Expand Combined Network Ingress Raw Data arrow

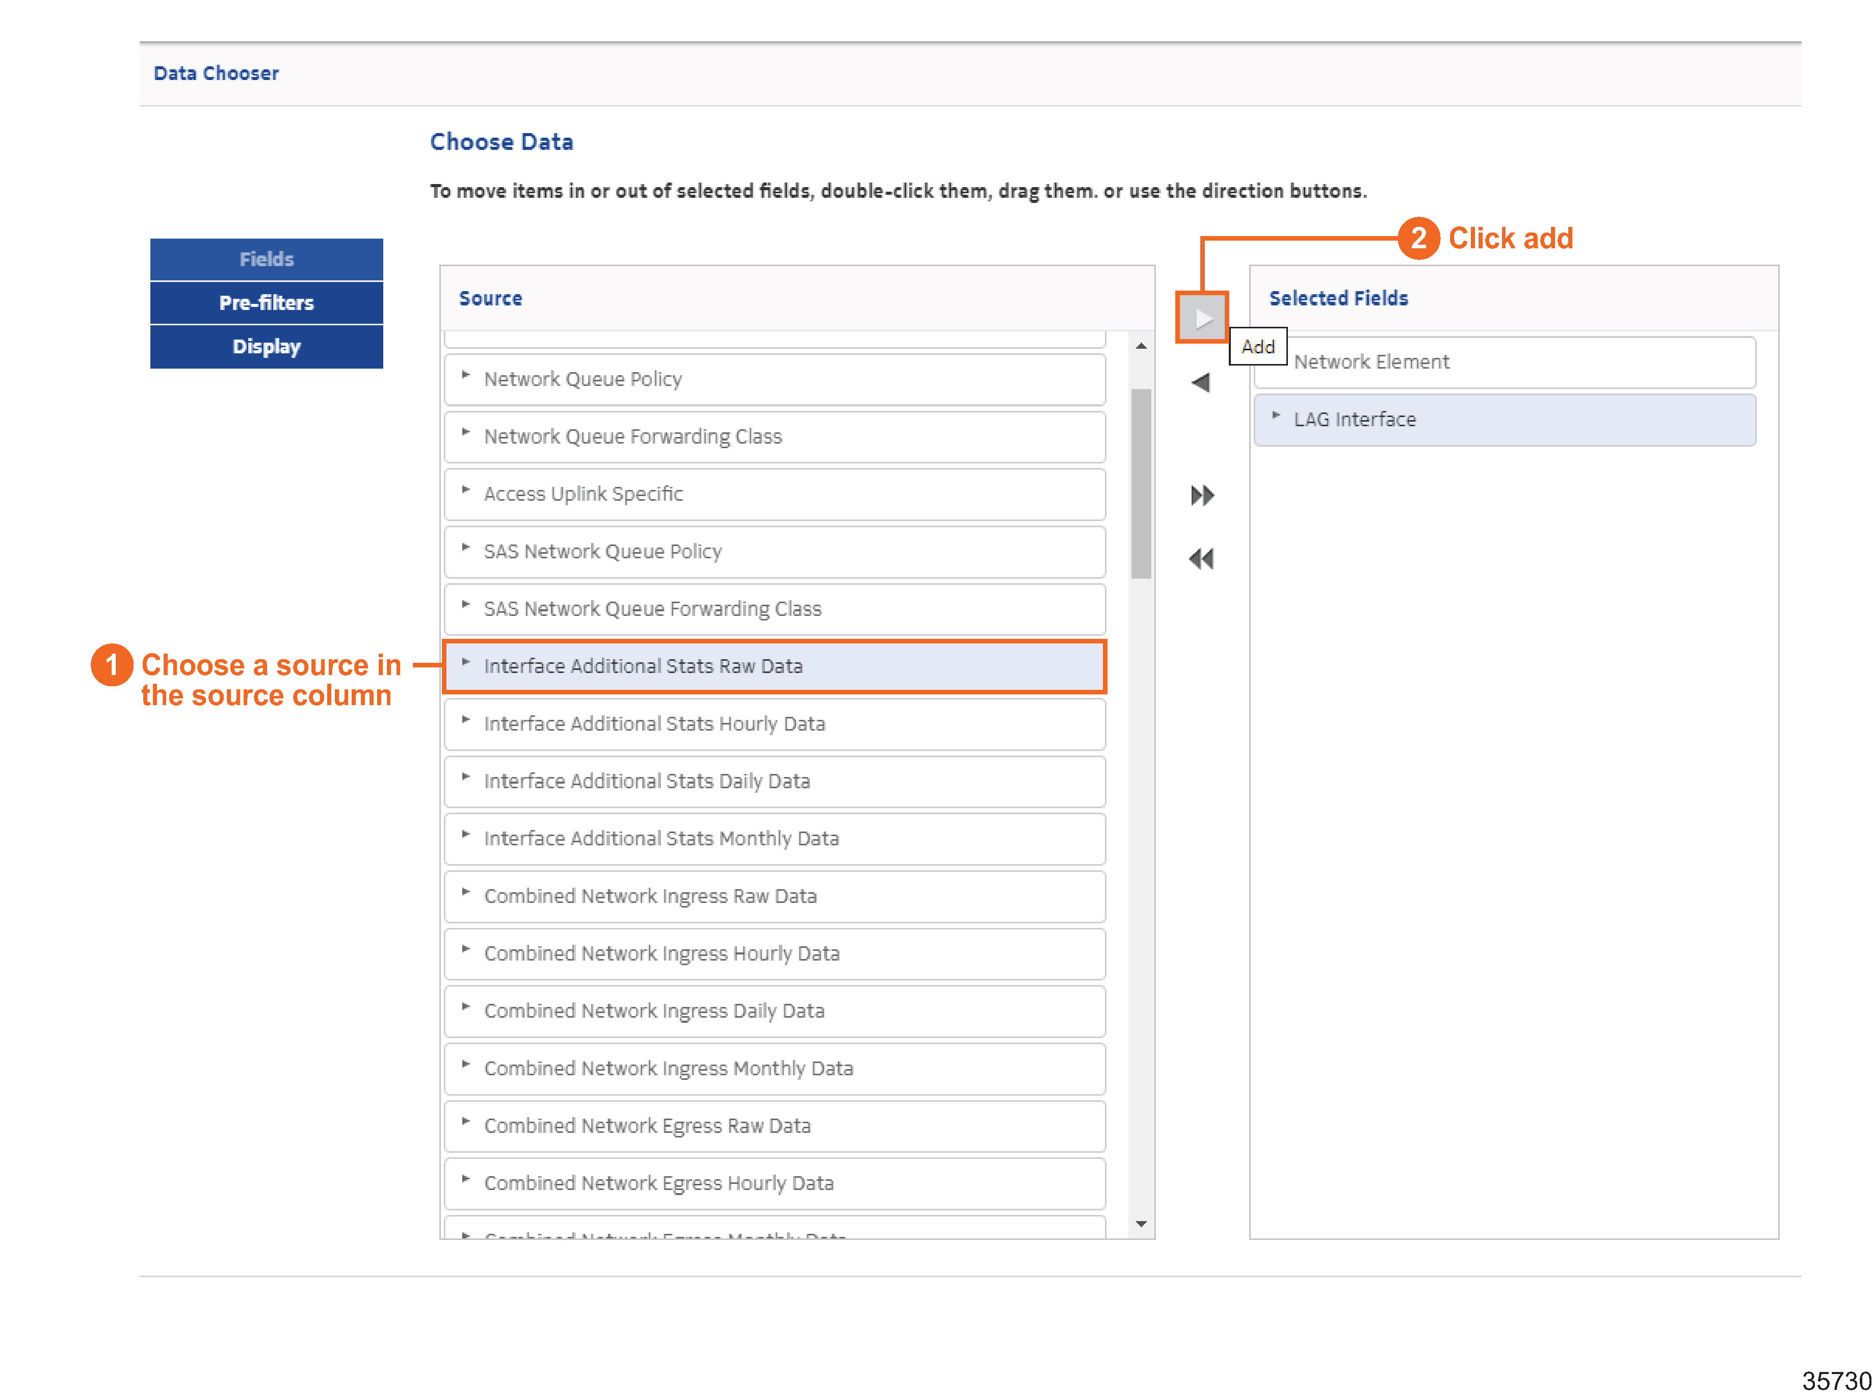point(465,892)
